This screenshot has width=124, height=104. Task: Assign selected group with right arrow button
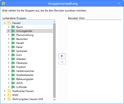(x=62, y=56)
